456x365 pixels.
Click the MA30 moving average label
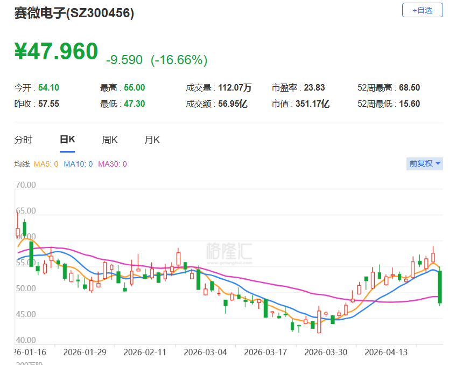point(113,164)
